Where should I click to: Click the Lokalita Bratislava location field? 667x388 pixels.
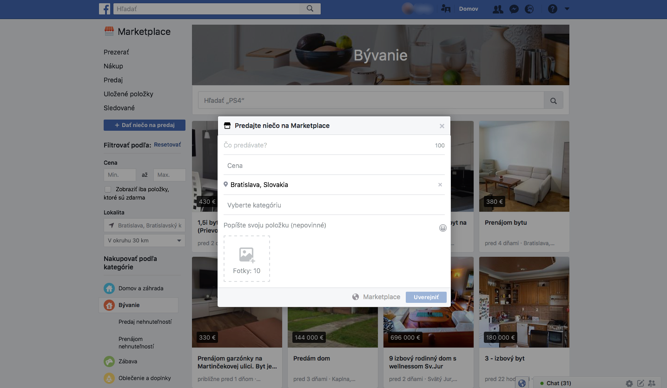tap(145, 225)
